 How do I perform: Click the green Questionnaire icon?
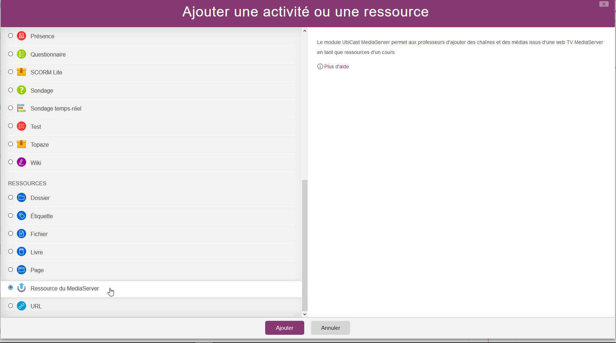point(22,54)
